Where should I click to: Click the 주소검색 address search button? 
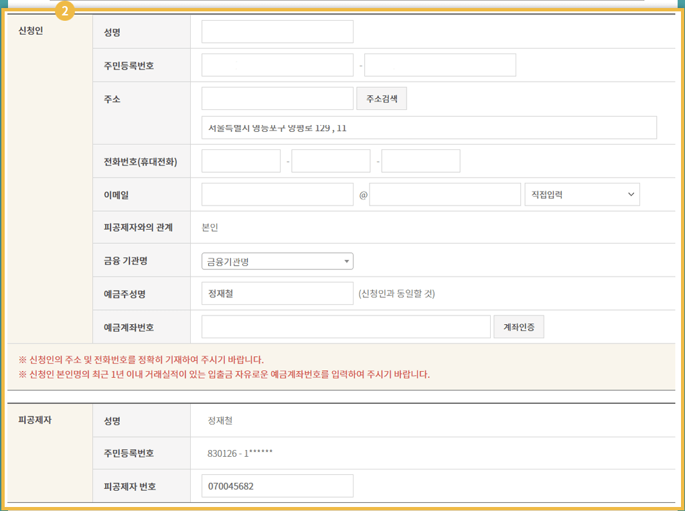[382, 98]
